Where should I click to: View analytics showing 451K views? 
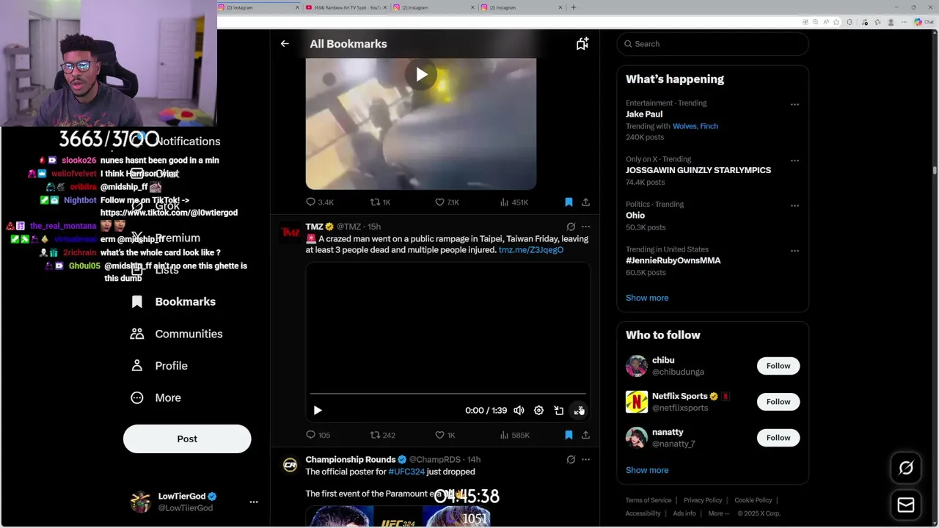(x=514, y=202)
